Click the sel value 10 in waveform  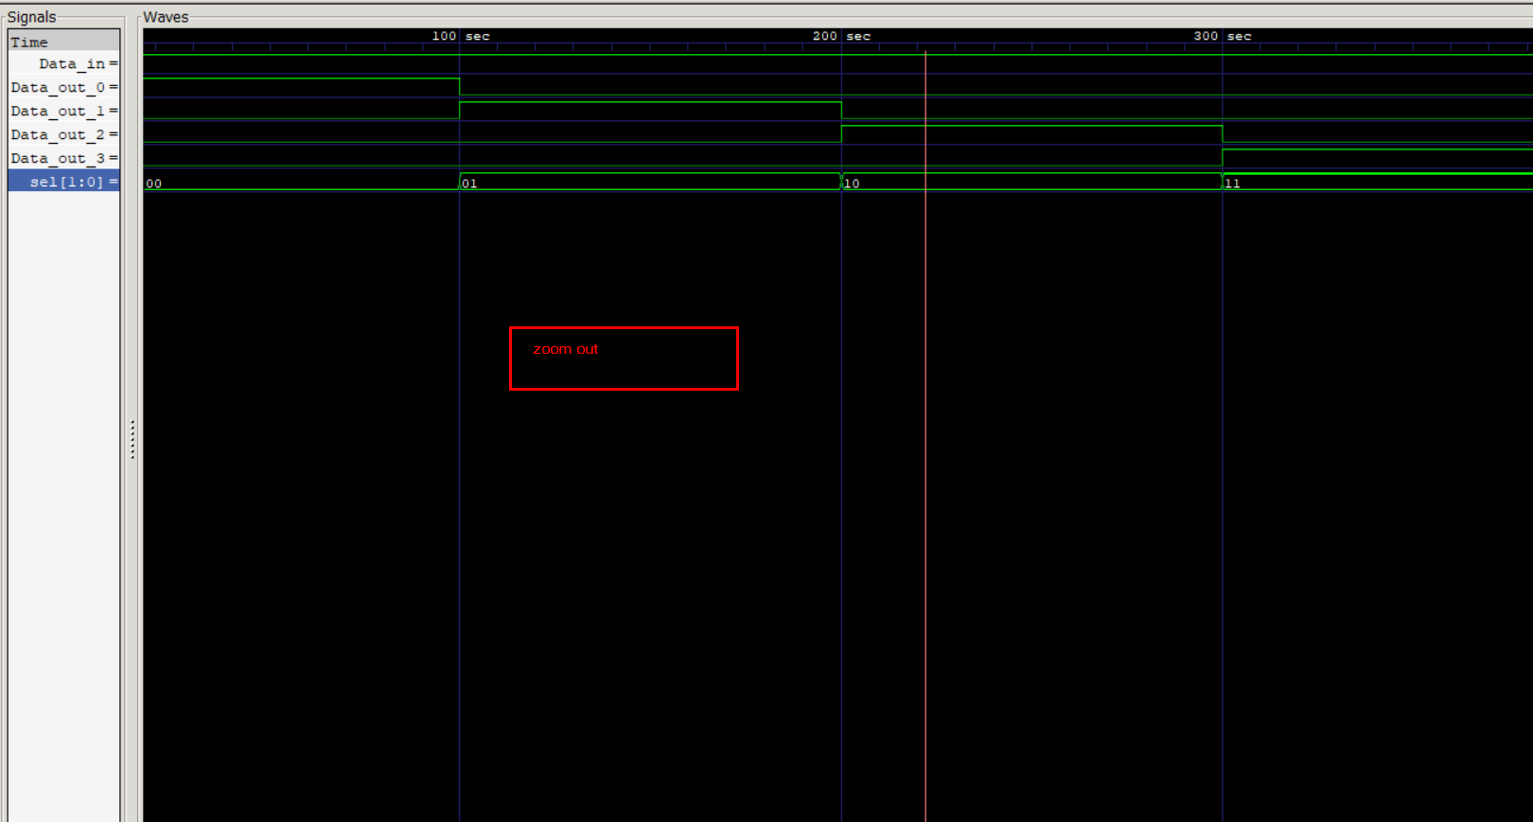tap(852, 184)
